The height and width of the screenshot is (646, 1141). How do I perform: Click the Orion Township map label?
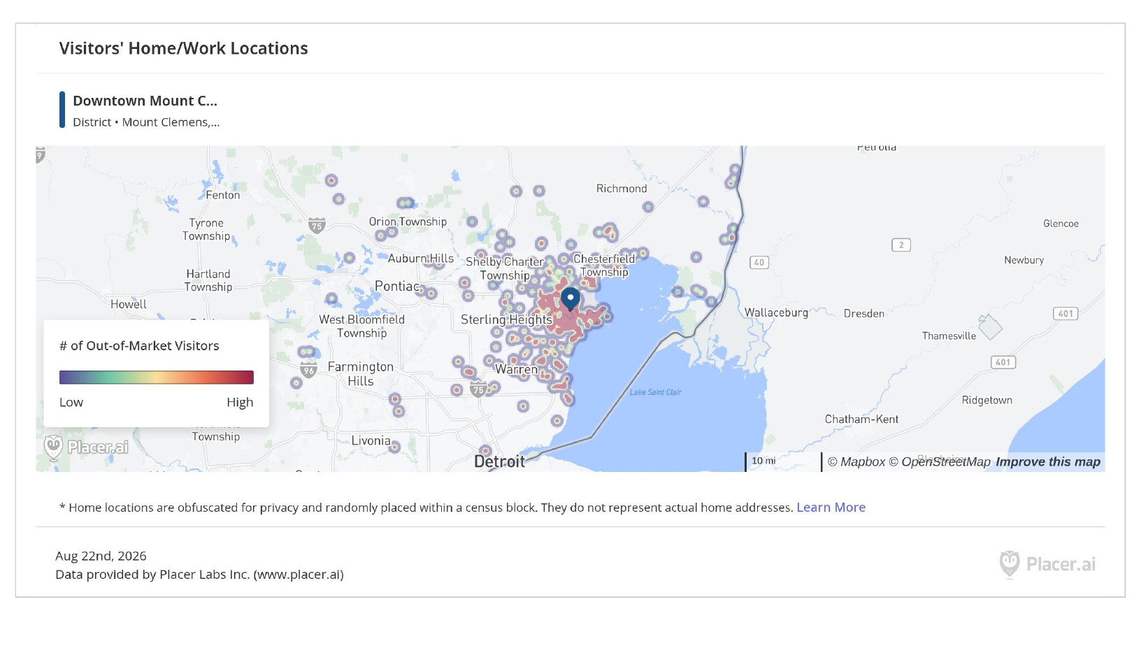(408, 222)
